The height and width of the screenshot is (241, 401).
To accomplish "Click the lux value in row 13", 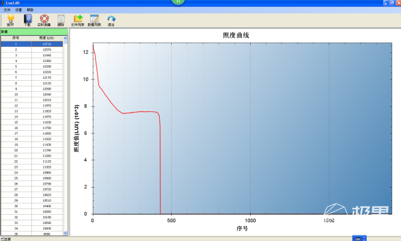I will pyautogui.click(x=47, y=111).
